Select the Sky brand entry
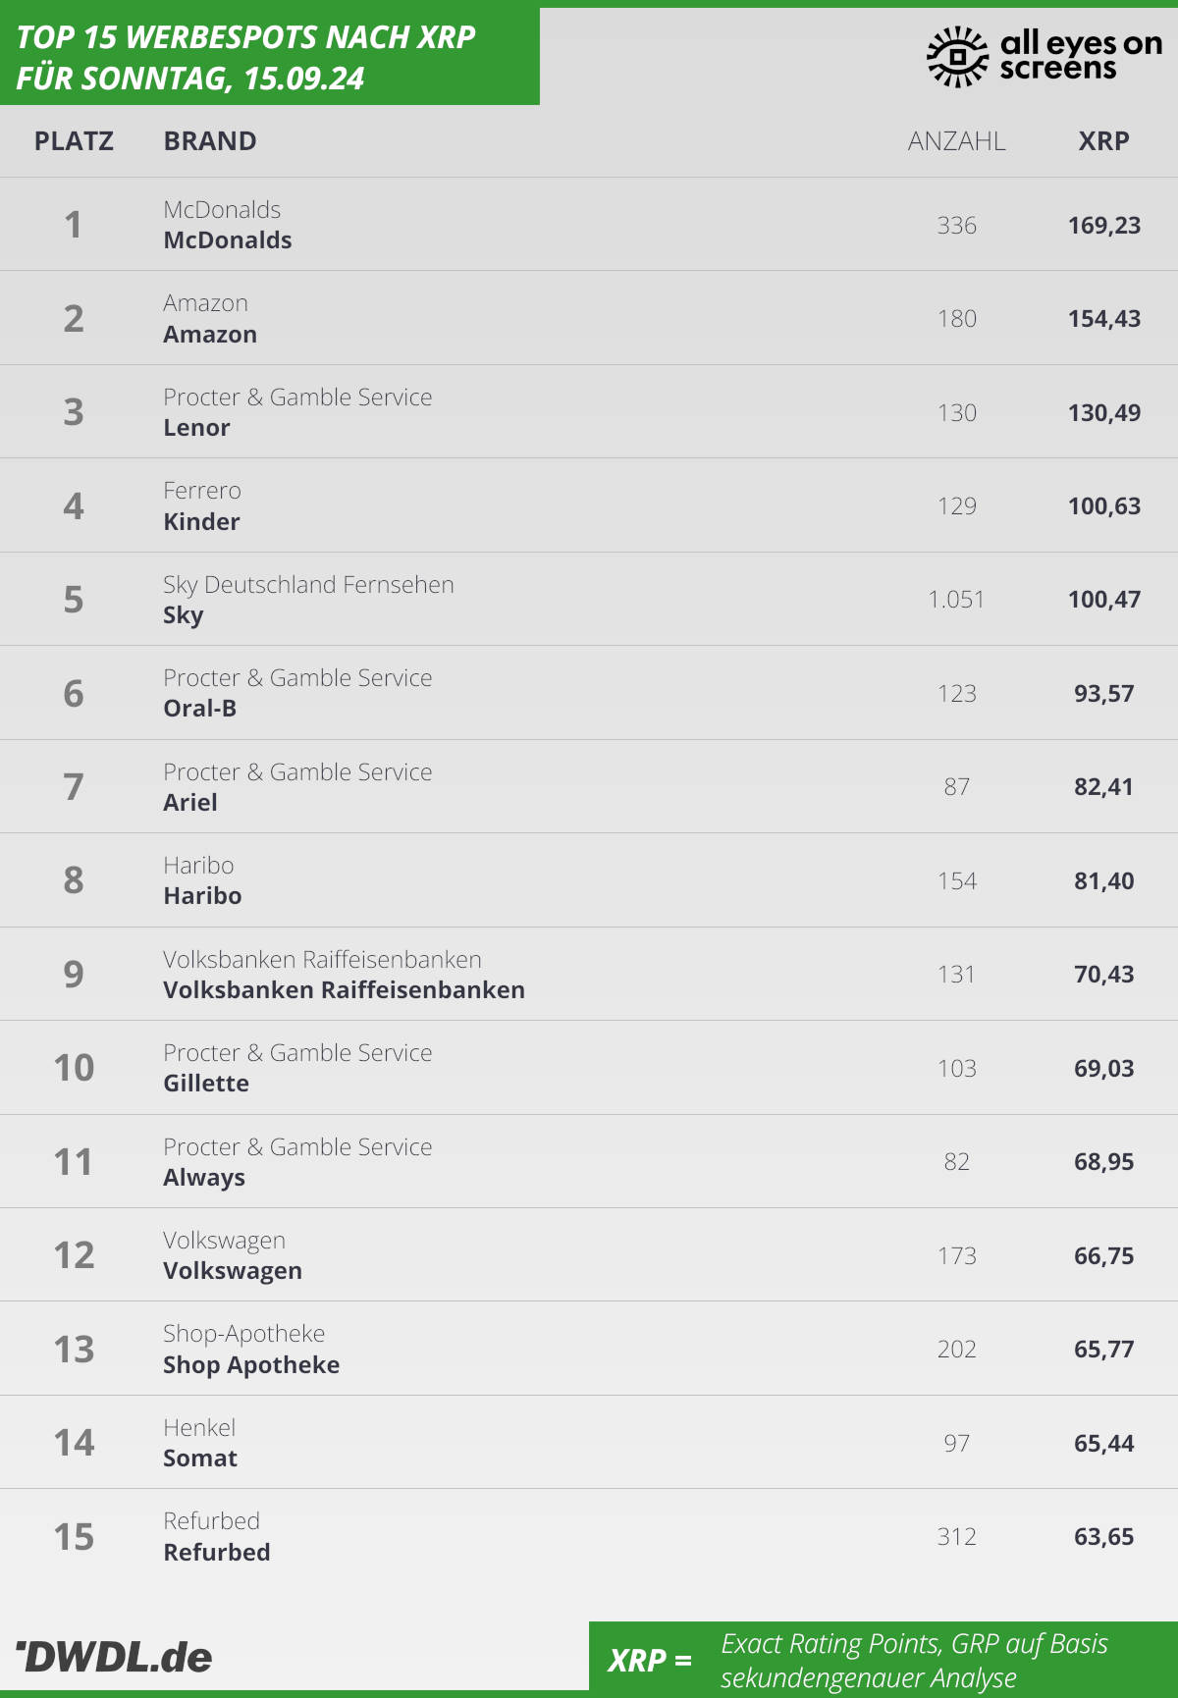Screen dimensions: 1178x1698 click(x=184, y=616)
